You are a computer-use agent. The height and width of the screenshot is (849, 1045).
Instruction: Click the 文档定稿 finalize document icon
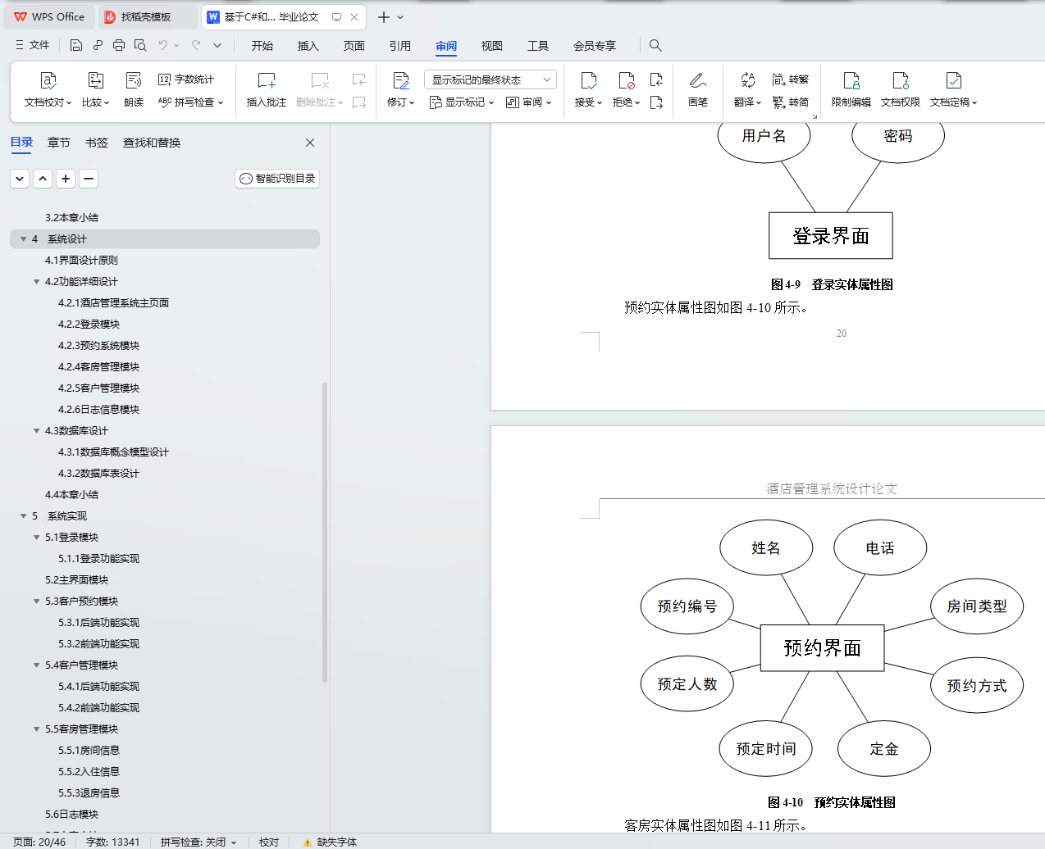[x=953, y=80]
